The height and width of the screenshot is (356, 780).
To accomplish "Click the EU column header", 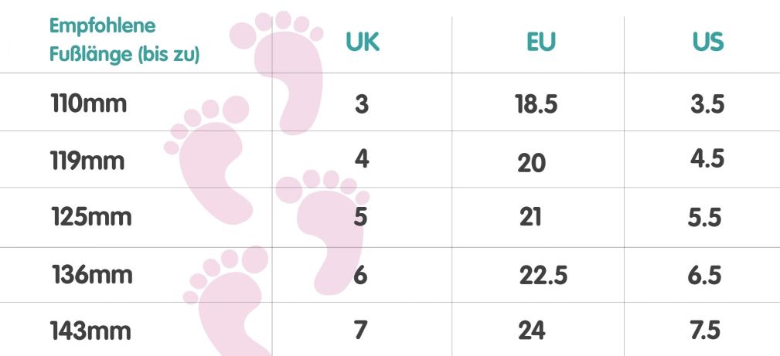I will click(541, 42).
